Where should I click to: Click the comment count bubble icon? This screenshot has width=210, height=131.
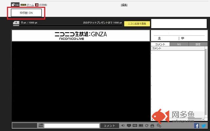[x=182, y=38]
